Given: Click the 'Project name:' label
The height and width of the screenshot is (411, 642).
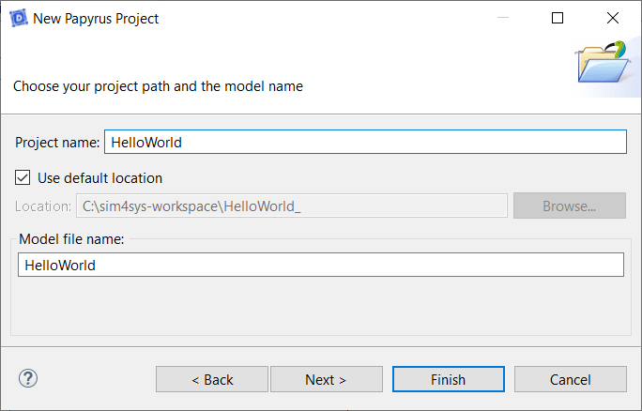Looking at the screenshot, I should (x=57, y=143).
